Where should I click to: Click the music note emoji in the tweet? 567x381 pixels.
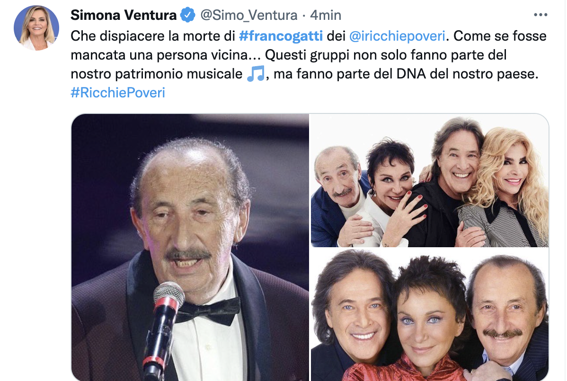tap(256, 74)
